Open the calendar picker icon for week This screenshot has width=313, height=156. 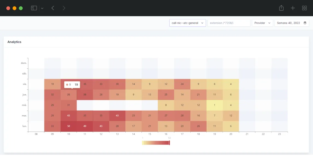tap(305, 23)
